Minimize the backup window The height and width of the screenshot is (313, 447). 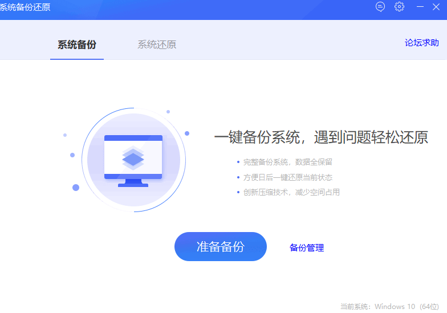coord(420,7)
